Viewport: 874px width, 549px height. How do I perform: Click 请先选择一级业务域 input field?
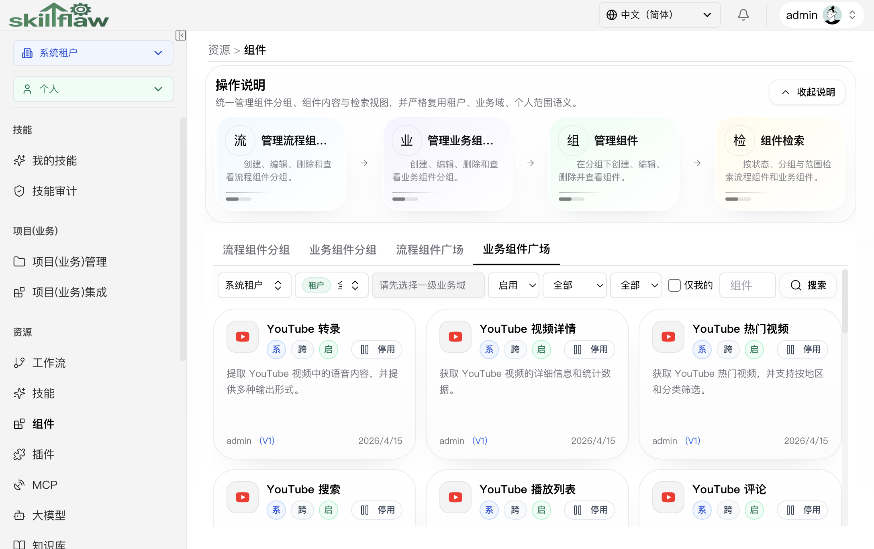click(x=428, y=285)
